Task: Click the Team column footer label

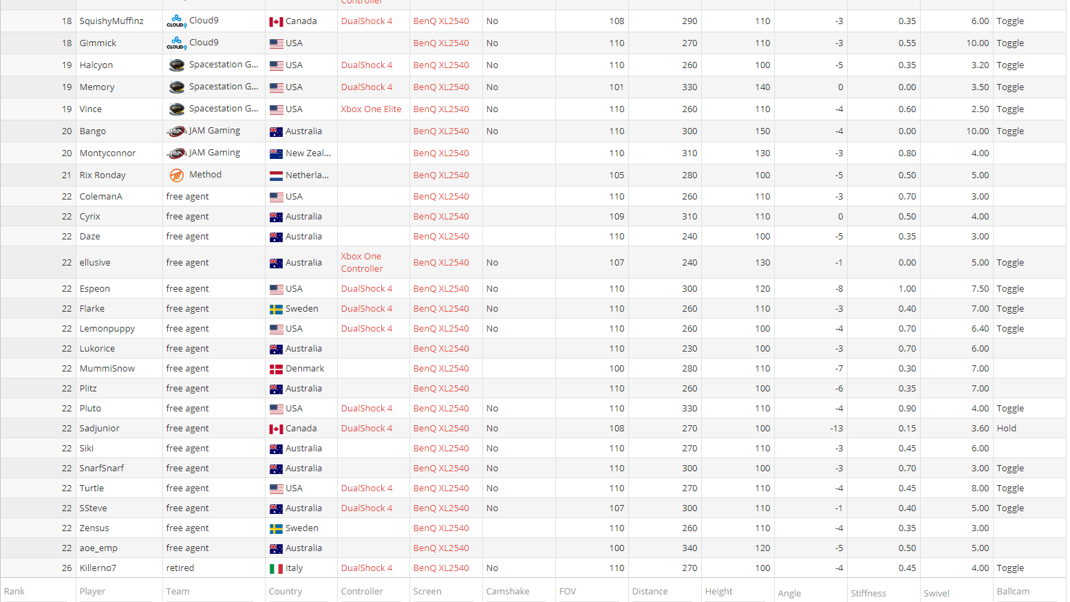Action: click(x=178, y=592)
